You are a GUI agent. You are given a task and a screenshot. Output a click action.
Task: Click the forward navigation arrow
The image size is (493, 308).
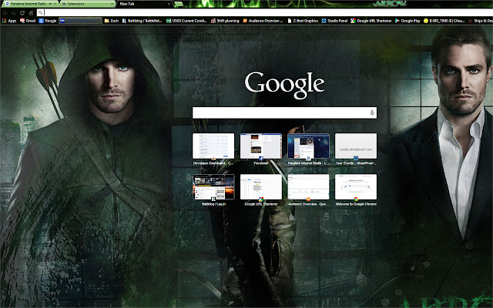14,13
